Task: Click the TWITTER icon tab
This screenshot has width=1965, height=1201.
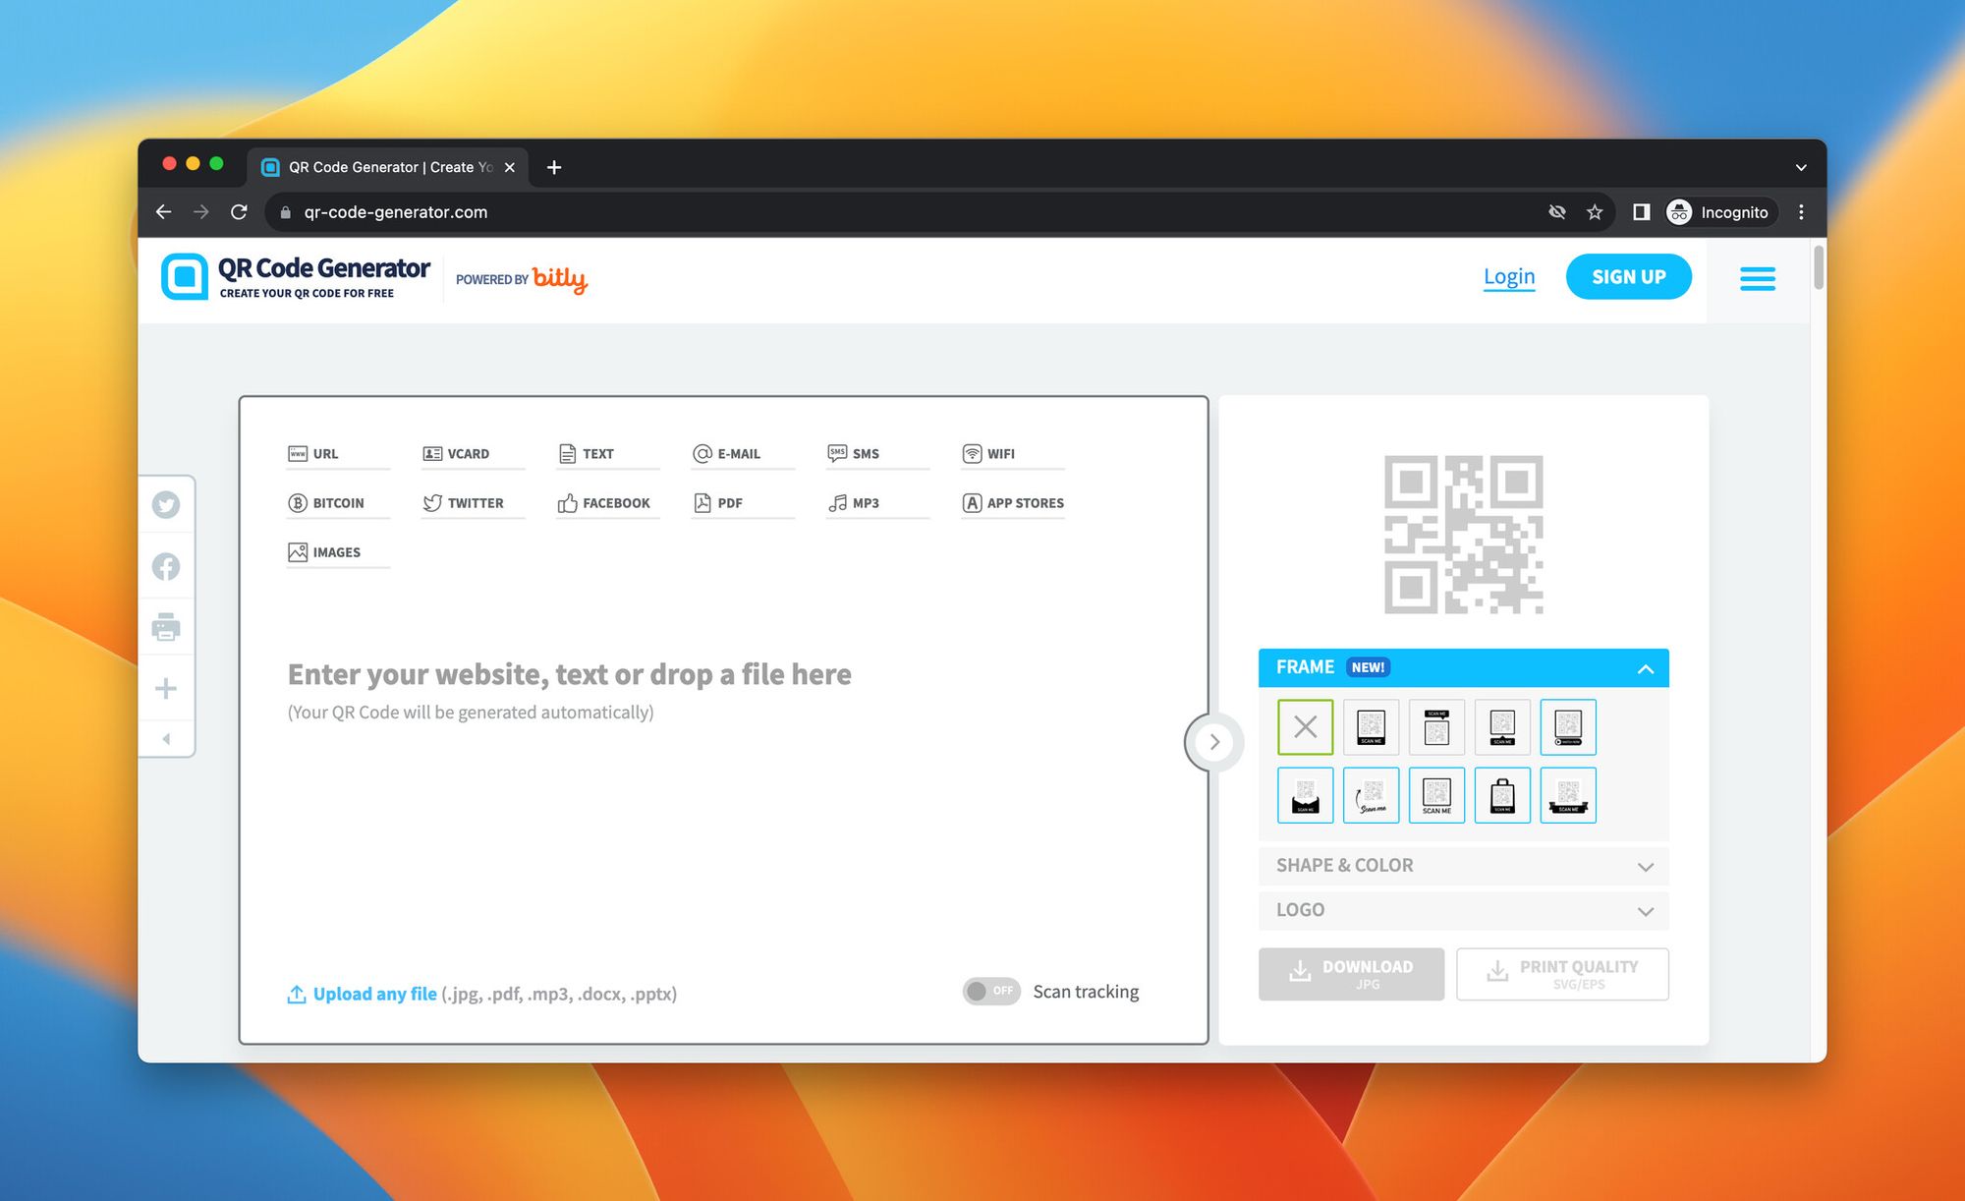Action: click(465, 501)
